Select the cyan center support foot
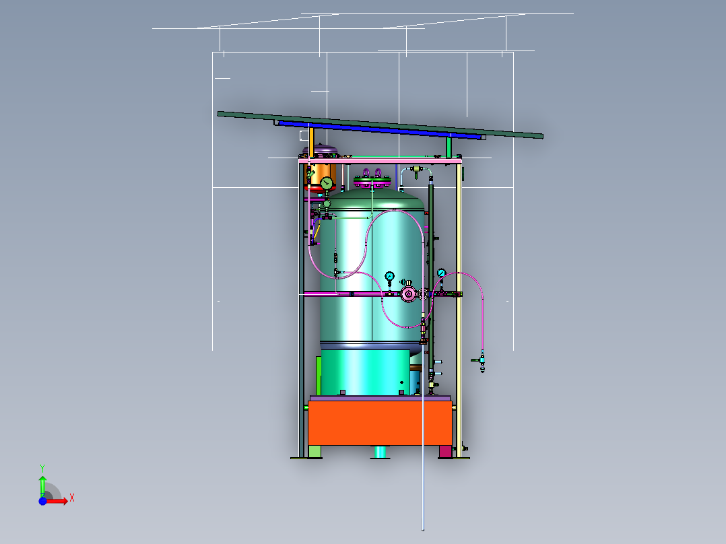This screenshot has width=726, height=544. (x=380, y=452)
